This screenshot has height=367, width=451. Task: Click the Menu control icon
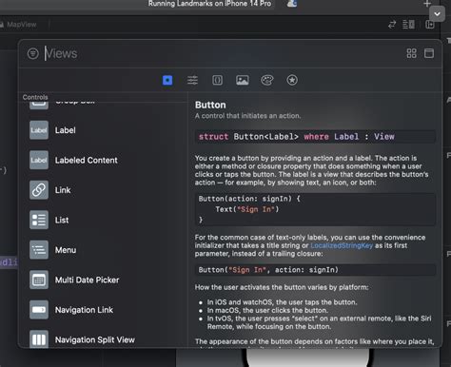39,250
